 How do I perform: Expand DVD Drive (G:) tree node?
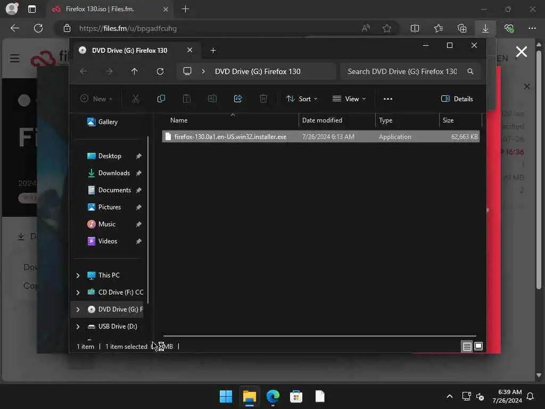click(x=78, y=309)
